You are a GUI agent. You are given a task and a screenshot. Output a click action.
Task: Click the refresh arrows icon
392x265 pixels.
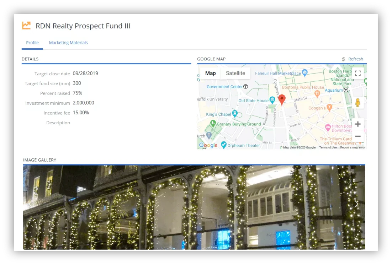pyautogui.click(x=344, y=59)
